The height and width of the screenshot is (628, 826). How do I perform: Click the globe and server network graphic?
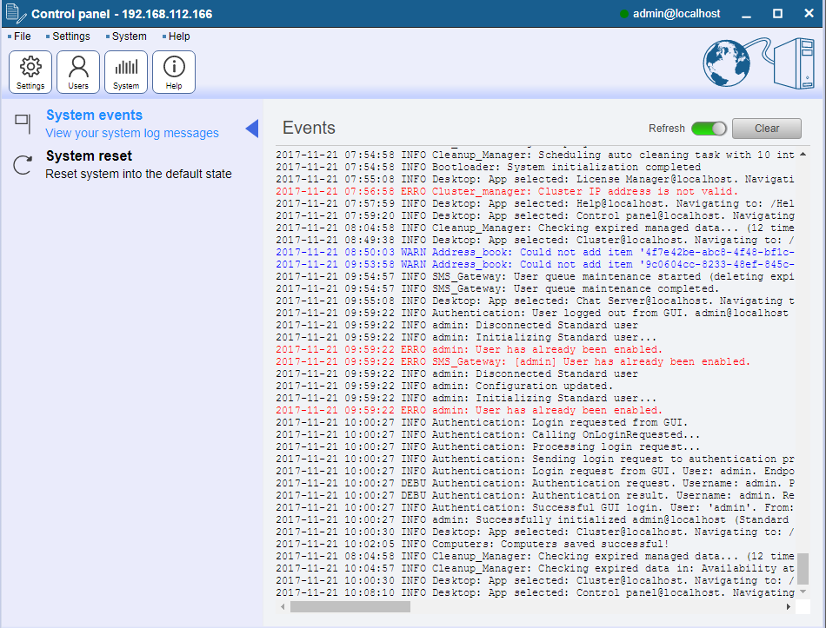(x=759, y=63)
